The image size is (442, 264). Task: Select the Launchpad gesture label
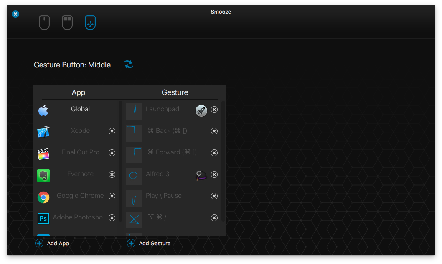[x=163, y=109]
